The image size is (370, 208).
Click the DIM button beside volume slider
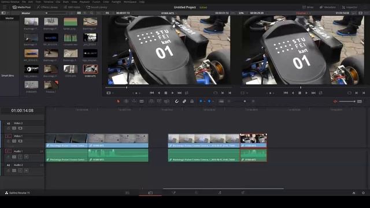(x=360, y=102)
